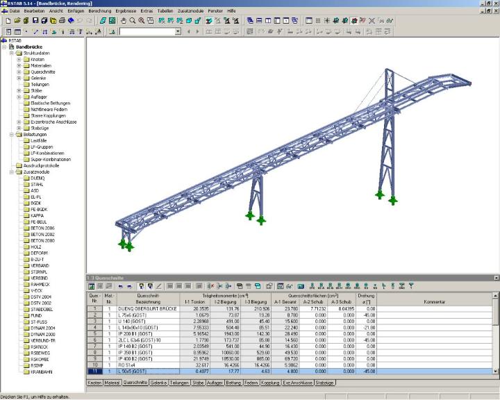Image resolution: width=500 pixels, height=400 pixels.
Task: Click the diagonal line member tool icon
Action: (x=35, y=31)
